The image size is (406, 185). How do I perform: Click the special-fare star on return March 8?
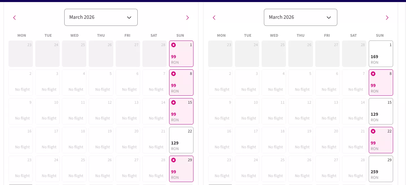(x=373, y=74)
